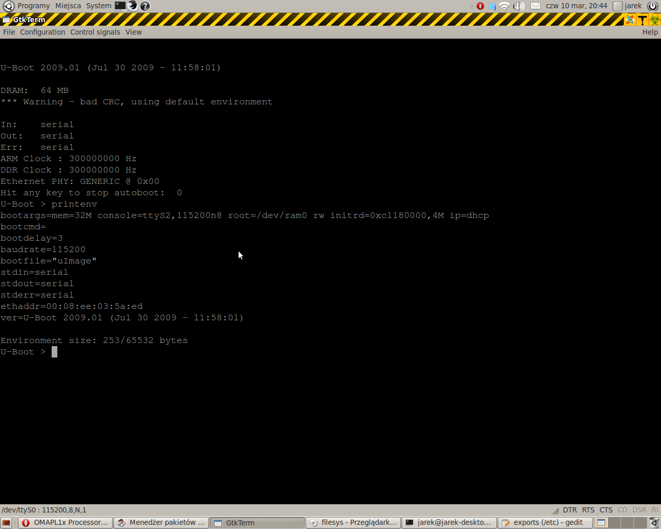Click the RTS signal indicator

[588, 510]
